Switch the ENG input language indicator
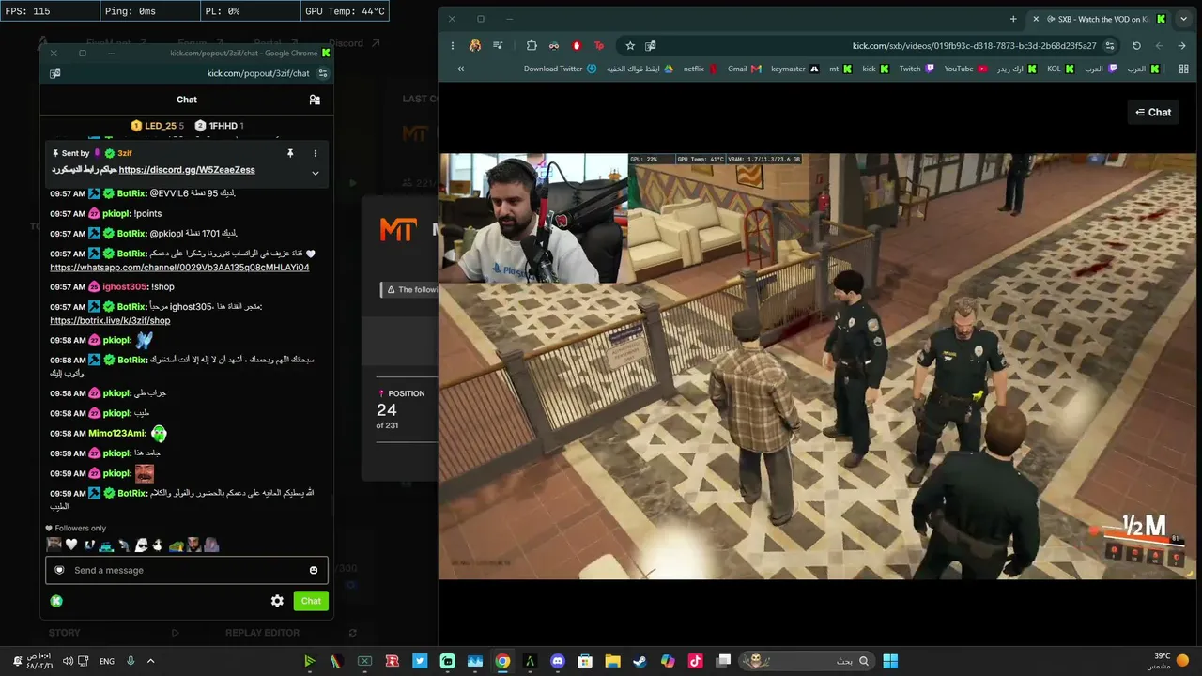 tap(107, 661)
